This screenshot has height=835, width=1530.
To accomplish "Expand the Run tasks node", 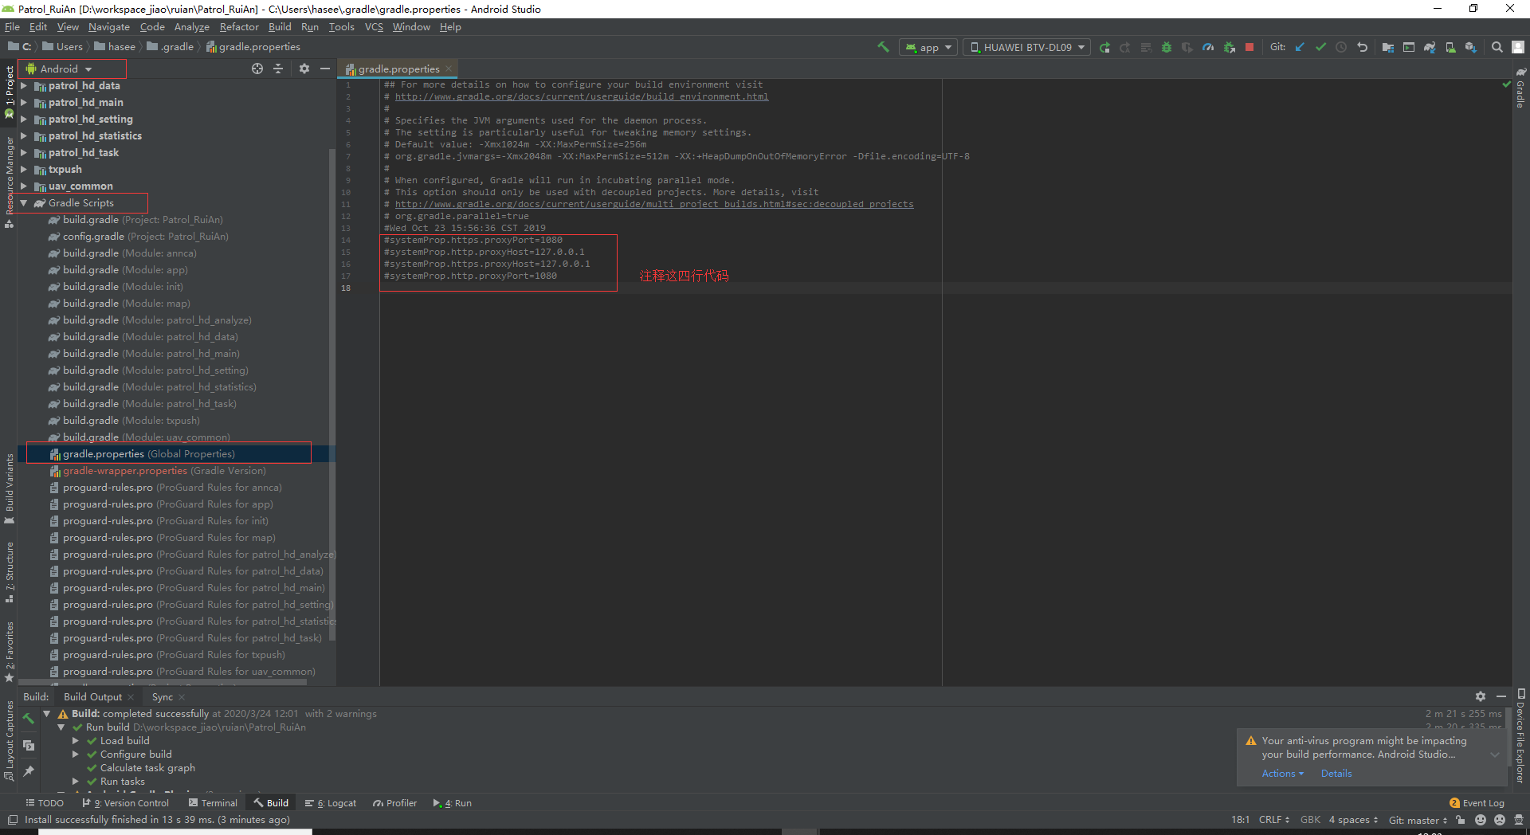I will tap(76, 782).
